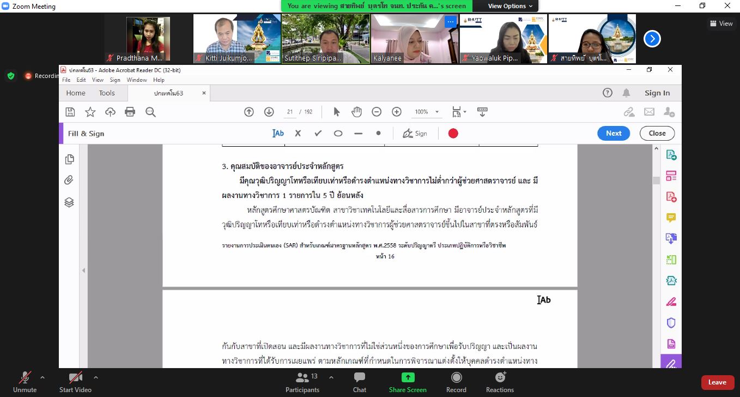The image size is (740, 397).
Task: Click Next in Fill & Sign bar
Action: (614, 133)
